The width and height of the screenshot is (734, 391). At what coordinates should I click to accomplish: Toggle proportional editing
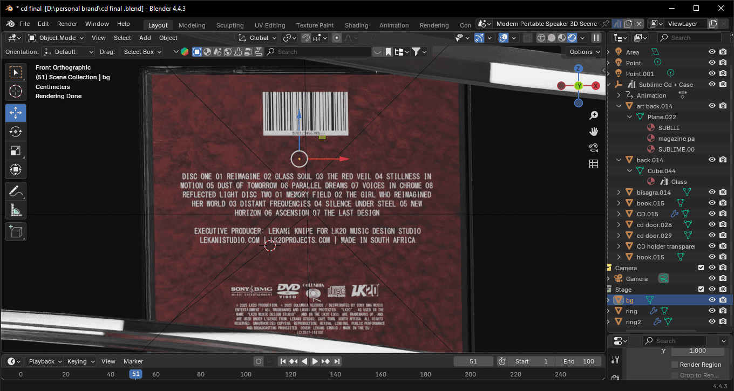pyautogui.click(x=337, y=38)
